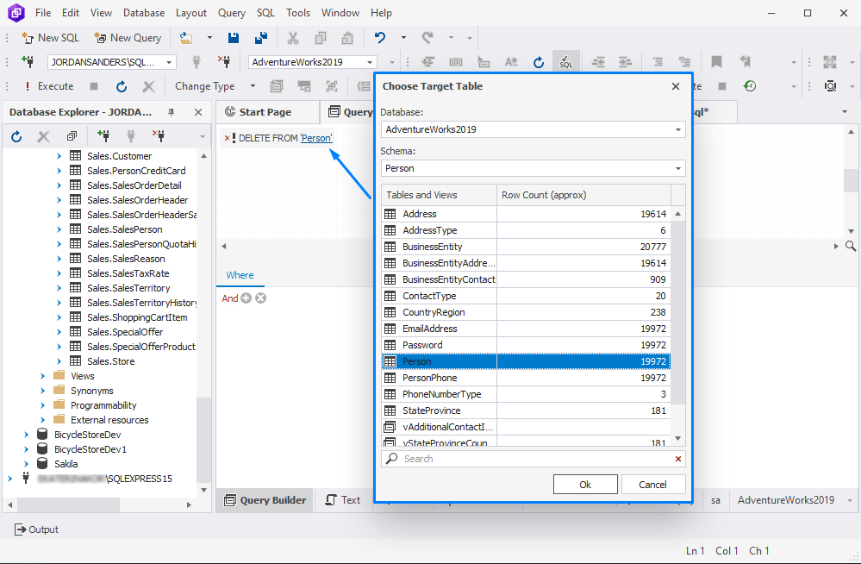This screenshot has width=861, height=564.
Task: Click the execution history clock icon
Action: click(750, 86)
